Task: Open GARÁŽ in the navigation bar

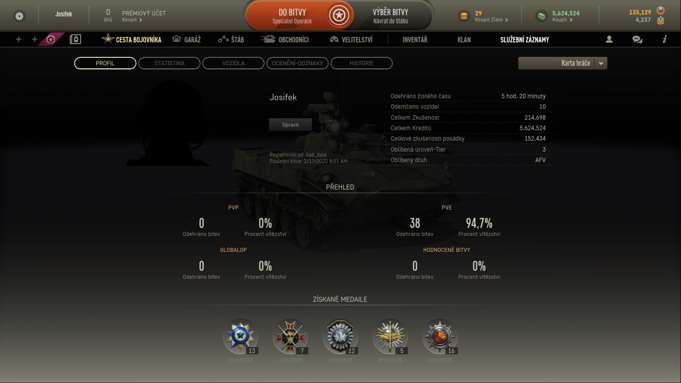Action: point(186,39)
